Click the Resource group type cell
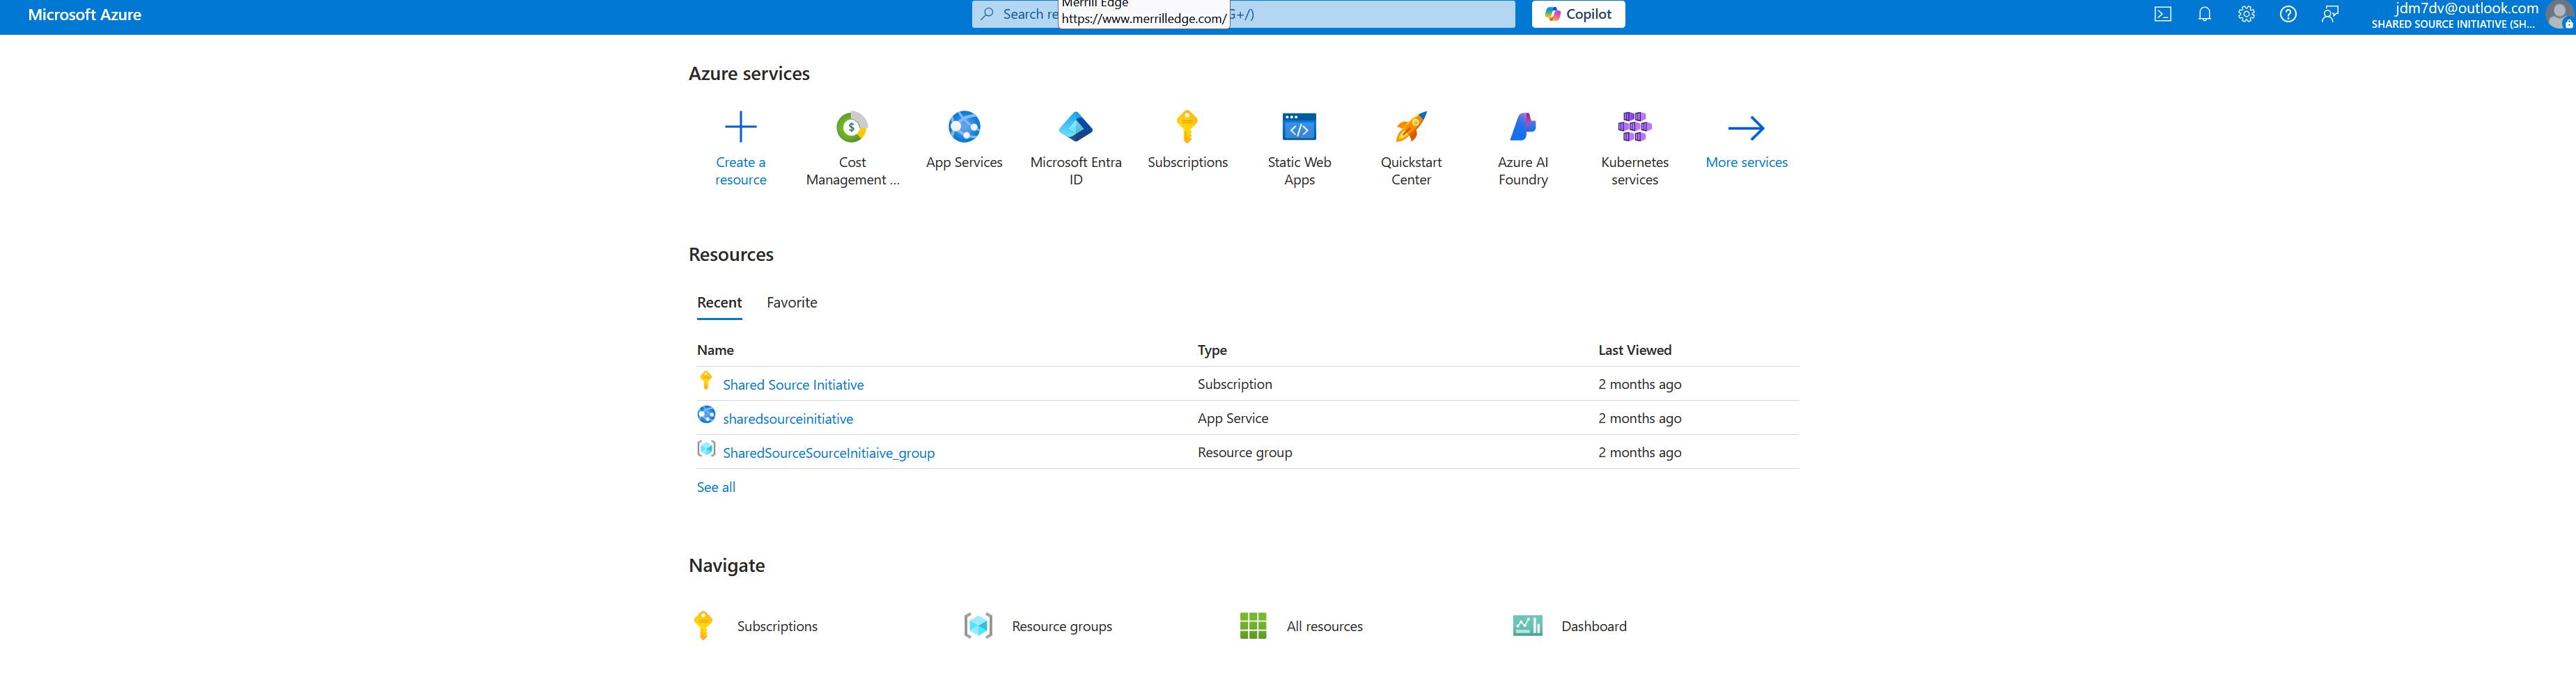This screenshot has width=2576, height=677. point(1245,452)
